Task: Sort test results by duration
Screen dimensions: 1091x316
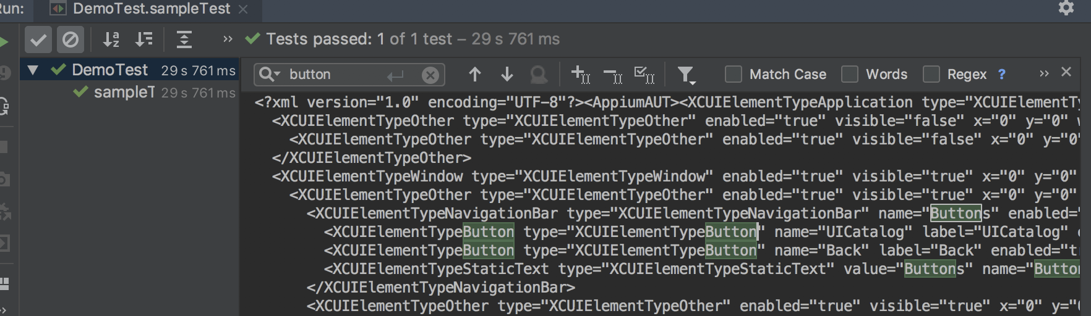Action: pos(144,40)
